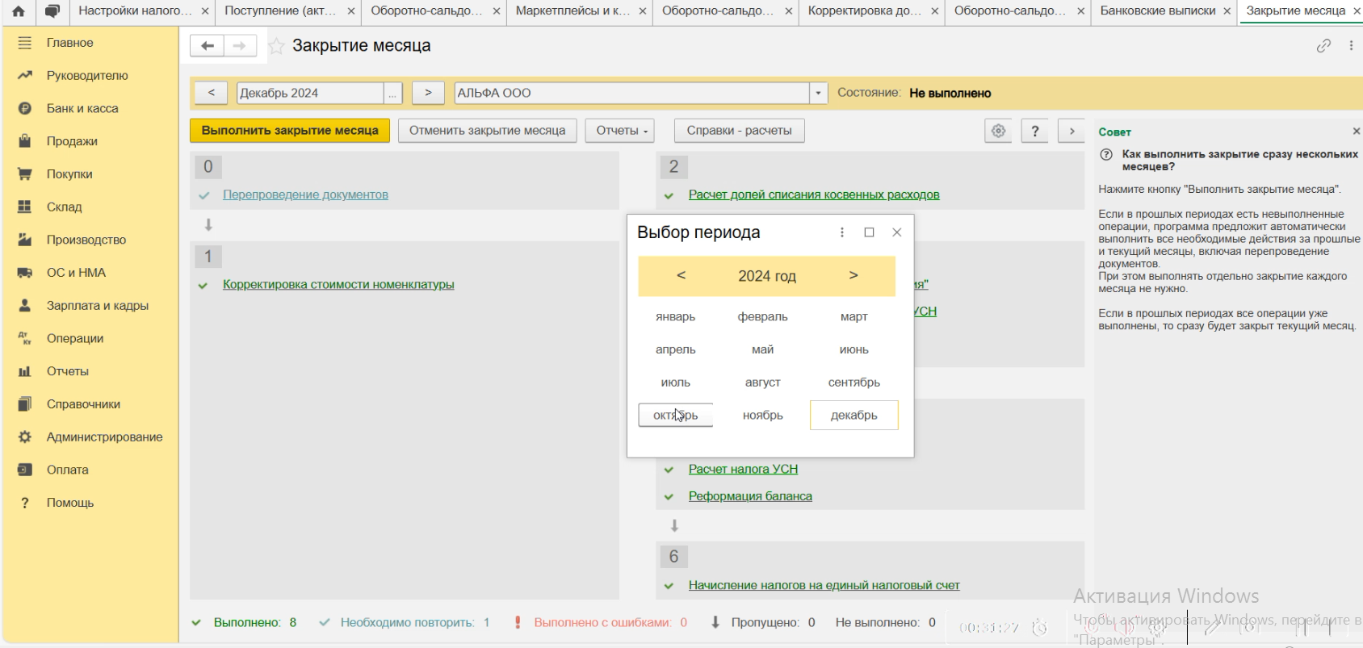Go back with the left arrow button

pyautogui.click(x=207, y=46)
